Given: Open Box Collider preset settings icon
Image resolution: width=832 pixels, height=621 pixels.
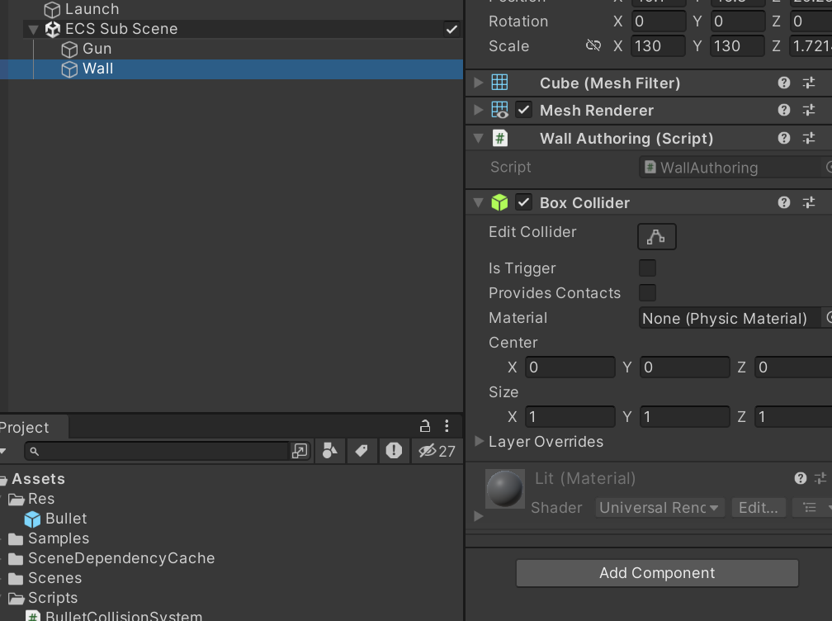Looking at the screenshot, I should tap(809, 202).
